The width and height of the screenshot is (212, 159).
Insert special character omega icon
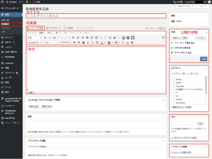tap(92, 42)
